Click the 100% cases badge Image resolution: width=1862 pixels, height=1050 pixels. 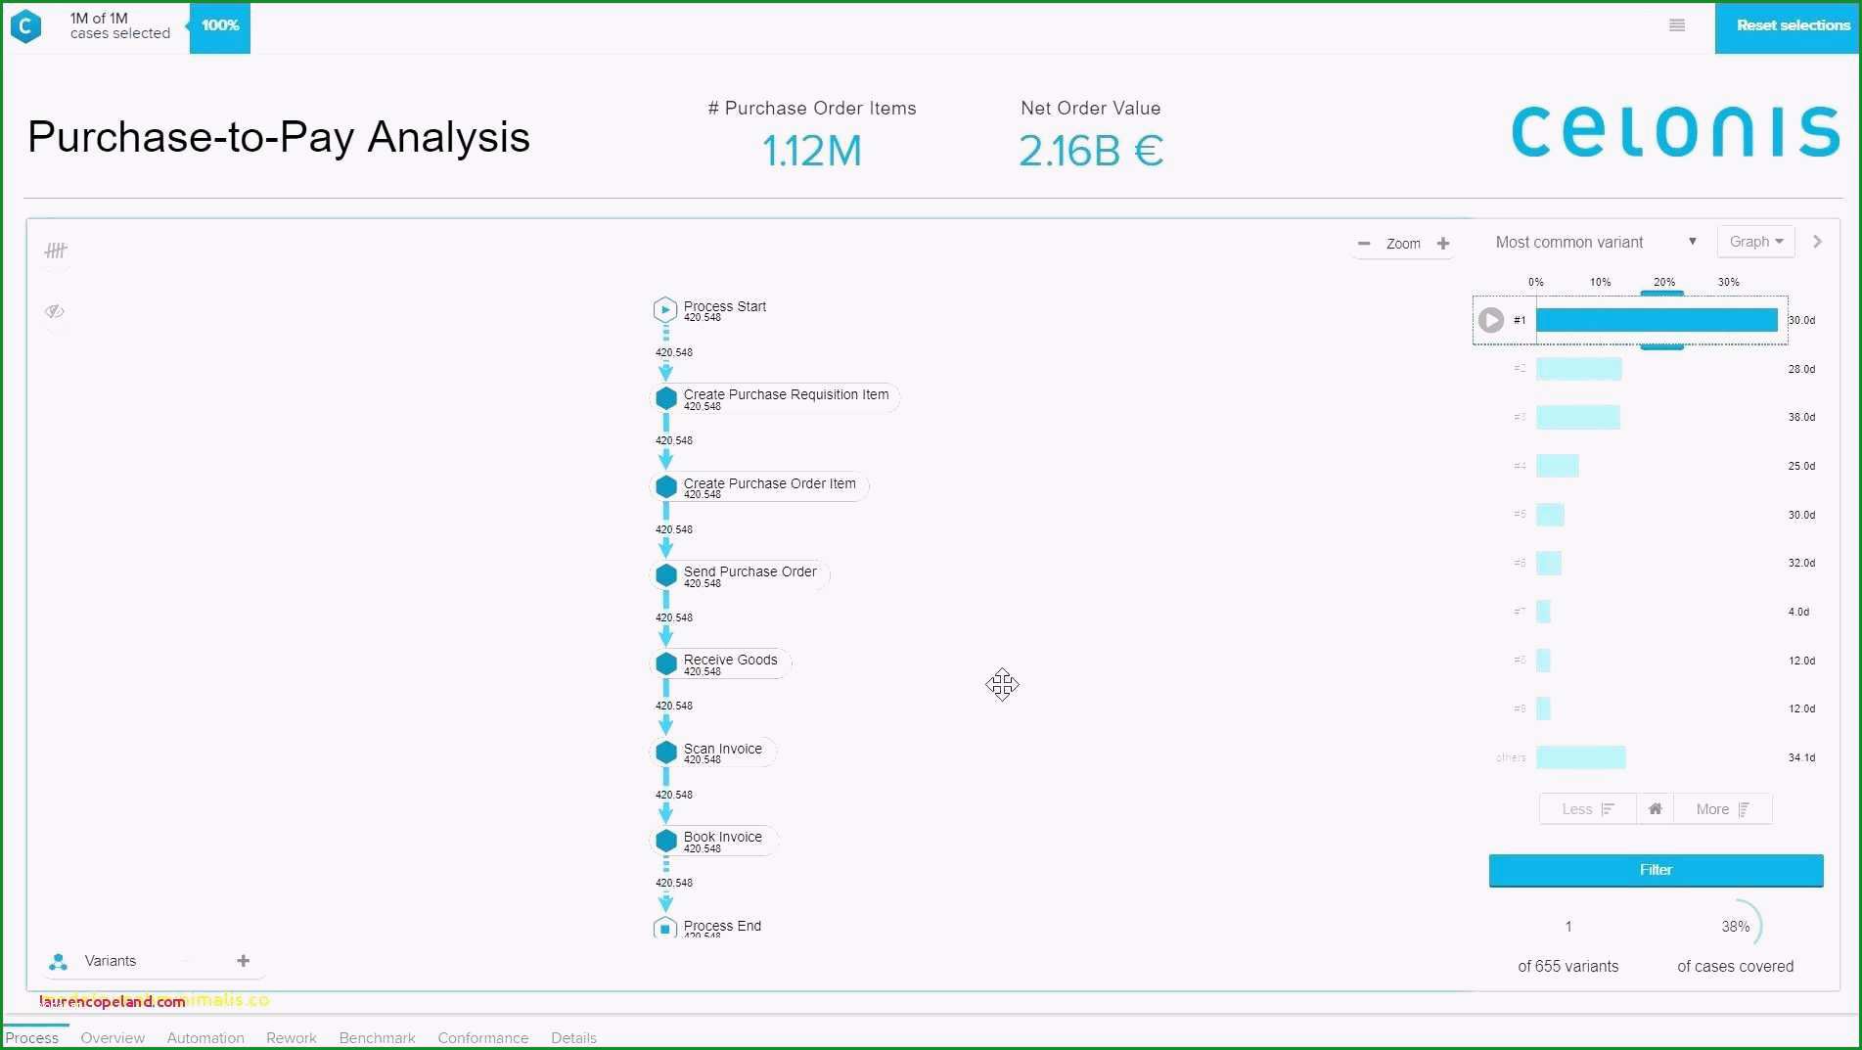pos(220,26)
